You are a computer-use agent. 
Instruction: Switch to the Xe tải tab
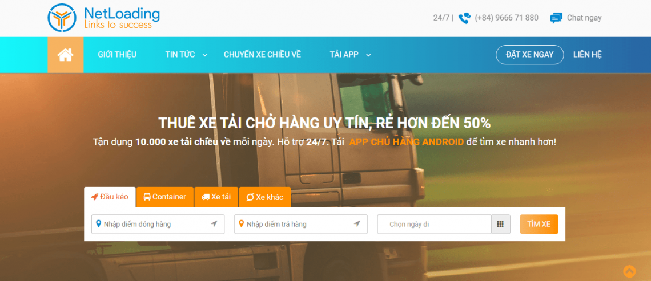pyautogui.click(x=216, y=197)
